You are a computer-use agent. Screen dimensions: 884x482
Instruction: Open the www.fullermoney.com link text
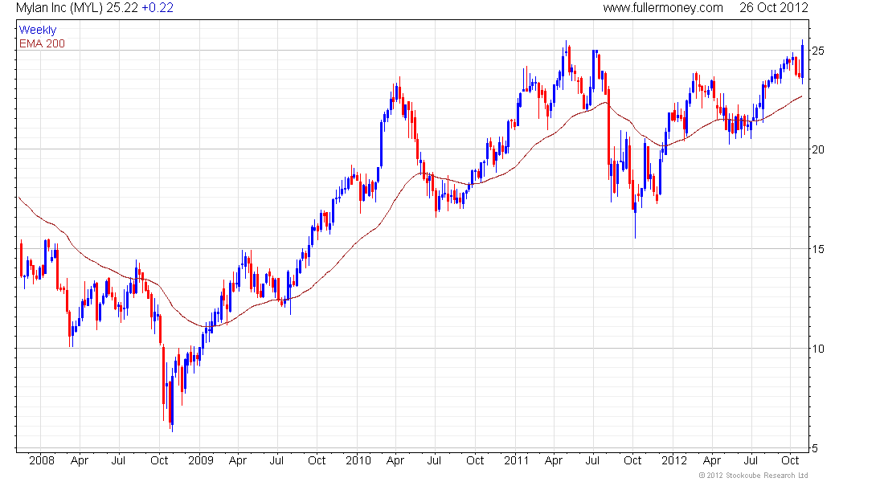click(663, 8)
